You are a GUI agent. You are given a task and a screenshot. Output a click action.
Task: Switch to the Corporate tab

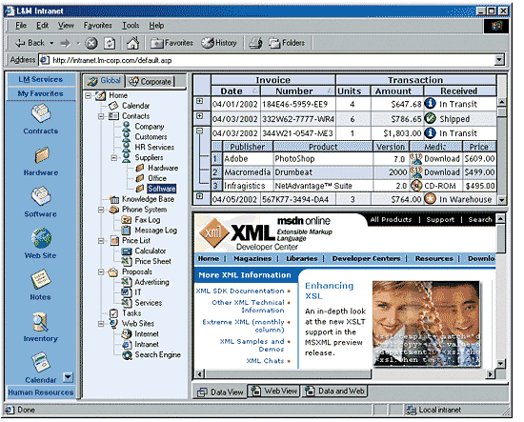click(x=150, y=81)
